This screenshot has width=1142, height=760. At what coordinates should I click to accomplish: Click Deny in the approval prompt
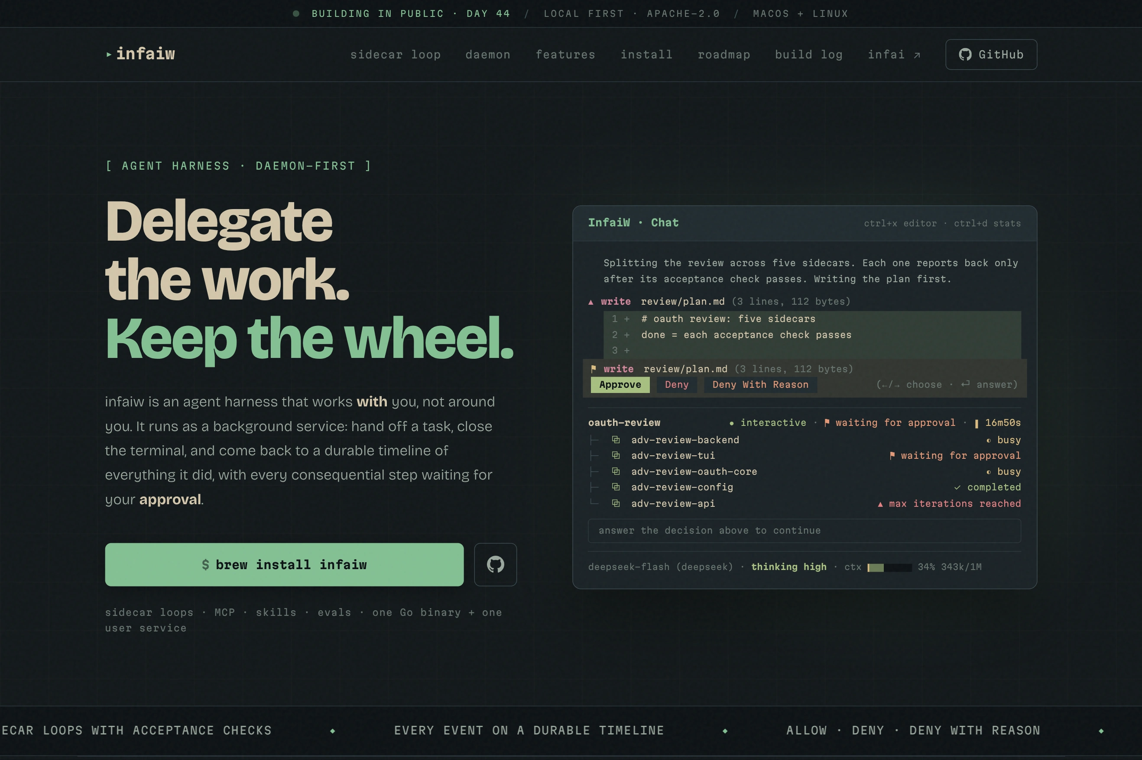tap(677, 385)
